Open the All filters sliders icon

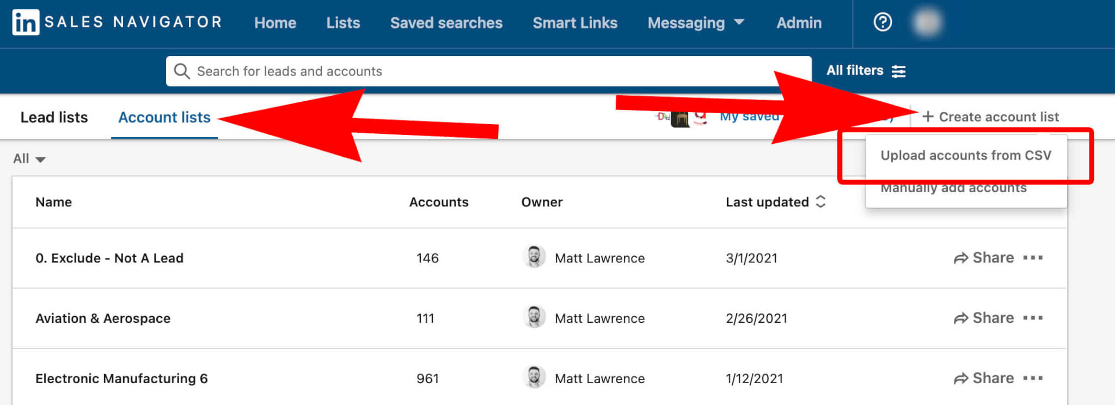point(898,71)
